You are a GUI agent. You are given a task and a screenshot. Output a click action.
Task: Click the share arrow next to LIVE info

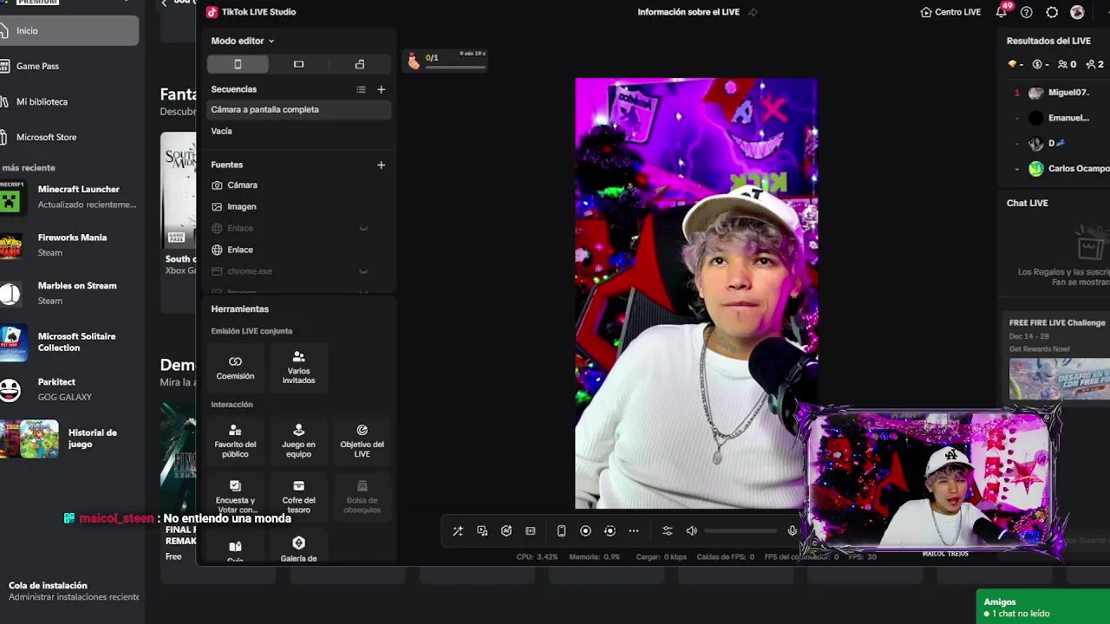pos(753,12)
